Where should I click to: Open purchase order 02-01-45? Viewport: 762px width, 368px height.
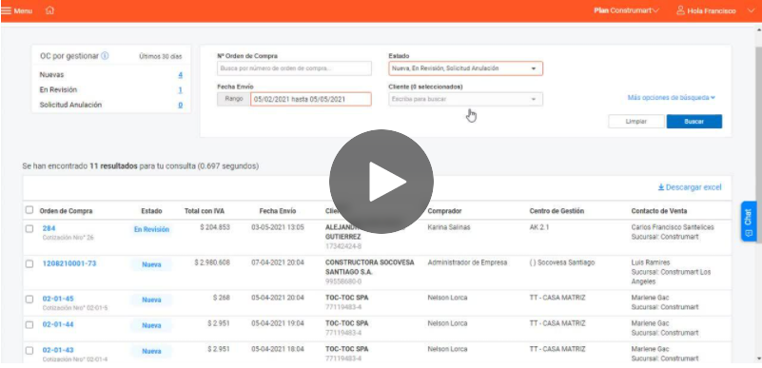tap(58, 299)
